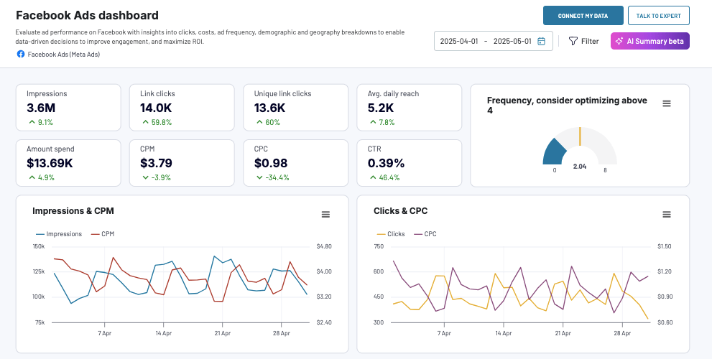
Task: Click the Impressions value 3.6M
Action: [x=40, y=108]
